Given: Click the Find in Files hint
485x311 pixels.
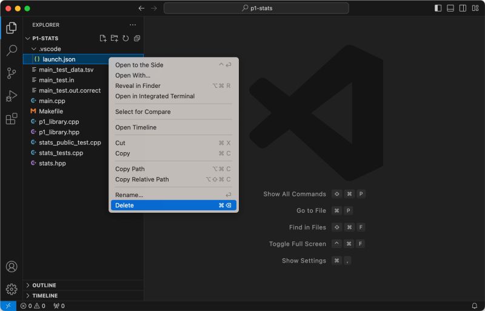Looking at the screenshot, I should [x=307, y=227].
